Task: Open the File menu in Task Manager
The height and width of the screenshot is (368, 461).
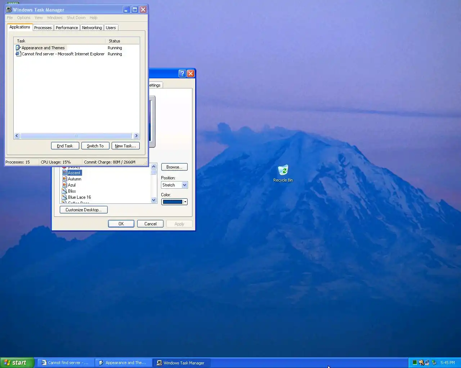Action: click(x=10, y=18)
